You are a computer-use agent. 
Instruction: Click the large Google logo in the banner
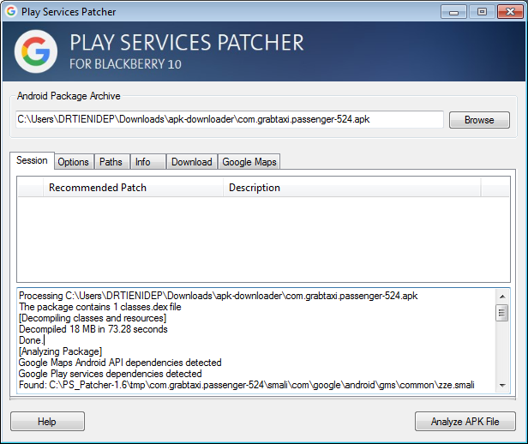point(35,52)
